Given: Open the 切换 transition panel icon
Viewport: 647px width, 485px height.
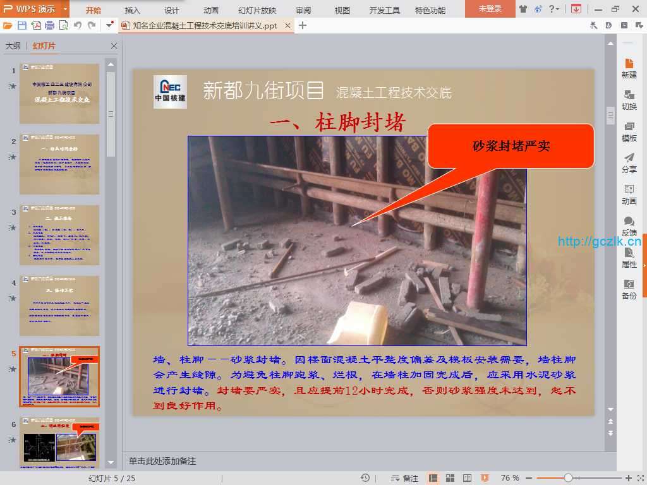Looking at the screenshot, I should [629, 100].
